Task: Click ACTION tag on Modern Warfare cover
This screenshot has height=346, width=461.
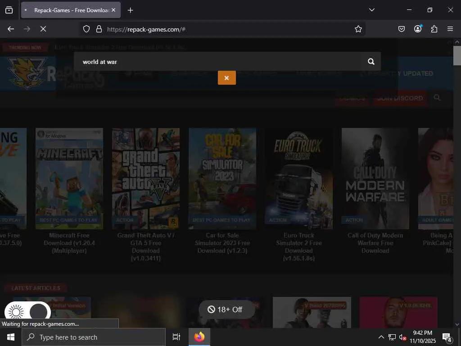Action: pyautogui.click(x=354, y=220)
